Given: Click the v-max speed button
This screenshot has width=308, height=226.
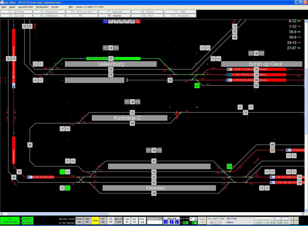Looking at the screenshot, I should point(285,223).
